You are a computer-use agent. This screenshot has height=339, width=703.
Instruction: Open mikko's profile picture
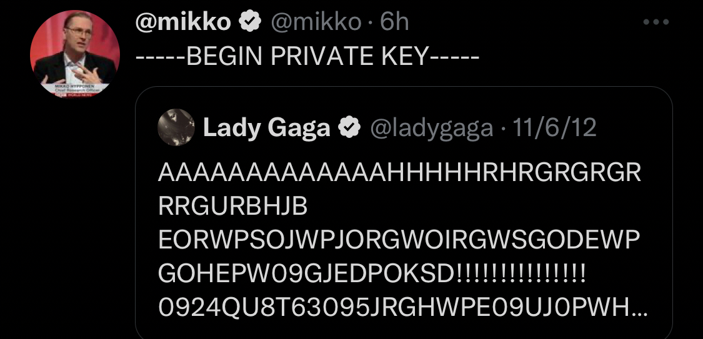click(x=74, y=53)
